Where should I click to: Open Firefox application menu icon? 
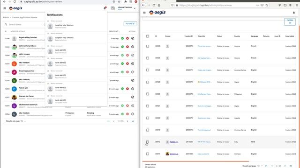click(297, 5)
